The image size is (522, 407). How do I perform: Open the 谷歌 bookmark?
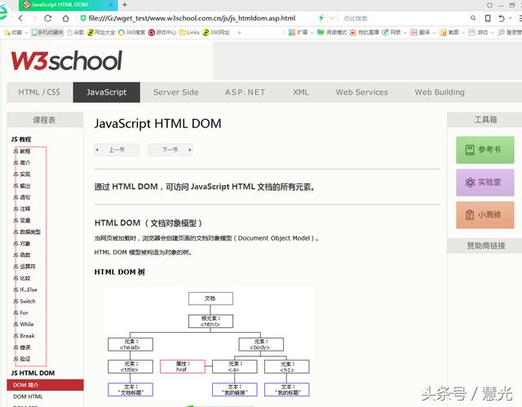75,33
